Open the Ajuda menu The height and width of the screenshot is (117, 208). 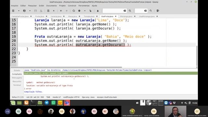coord(95,6)
